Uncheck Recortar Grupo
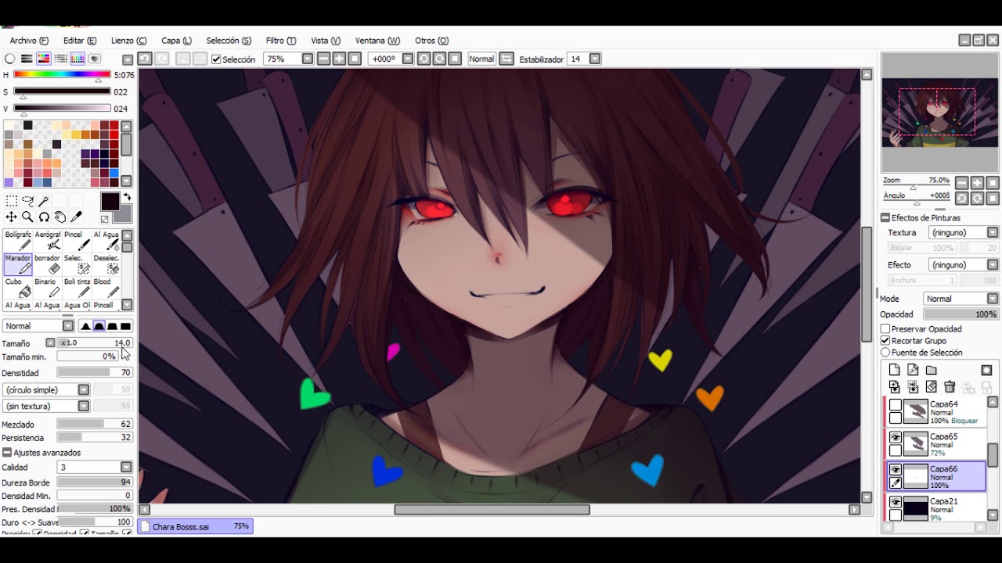Viewport: 1002px width, 563px height. 885,341
